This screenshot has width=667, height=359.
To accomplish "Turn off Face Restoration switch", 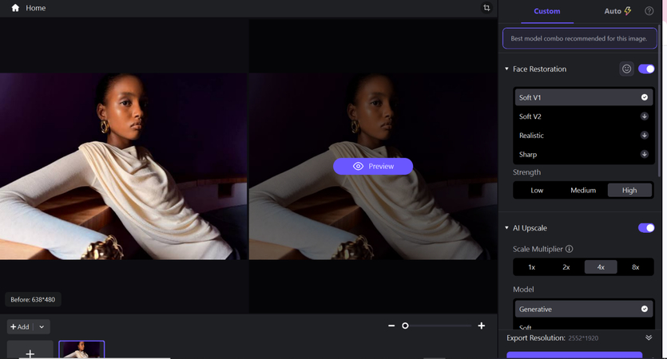I will point(646,69).
